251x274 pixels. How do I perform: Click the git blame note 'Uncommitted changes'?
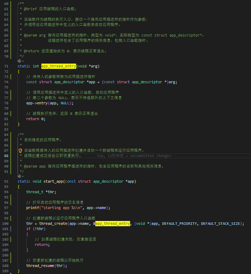tap(150, 156)
